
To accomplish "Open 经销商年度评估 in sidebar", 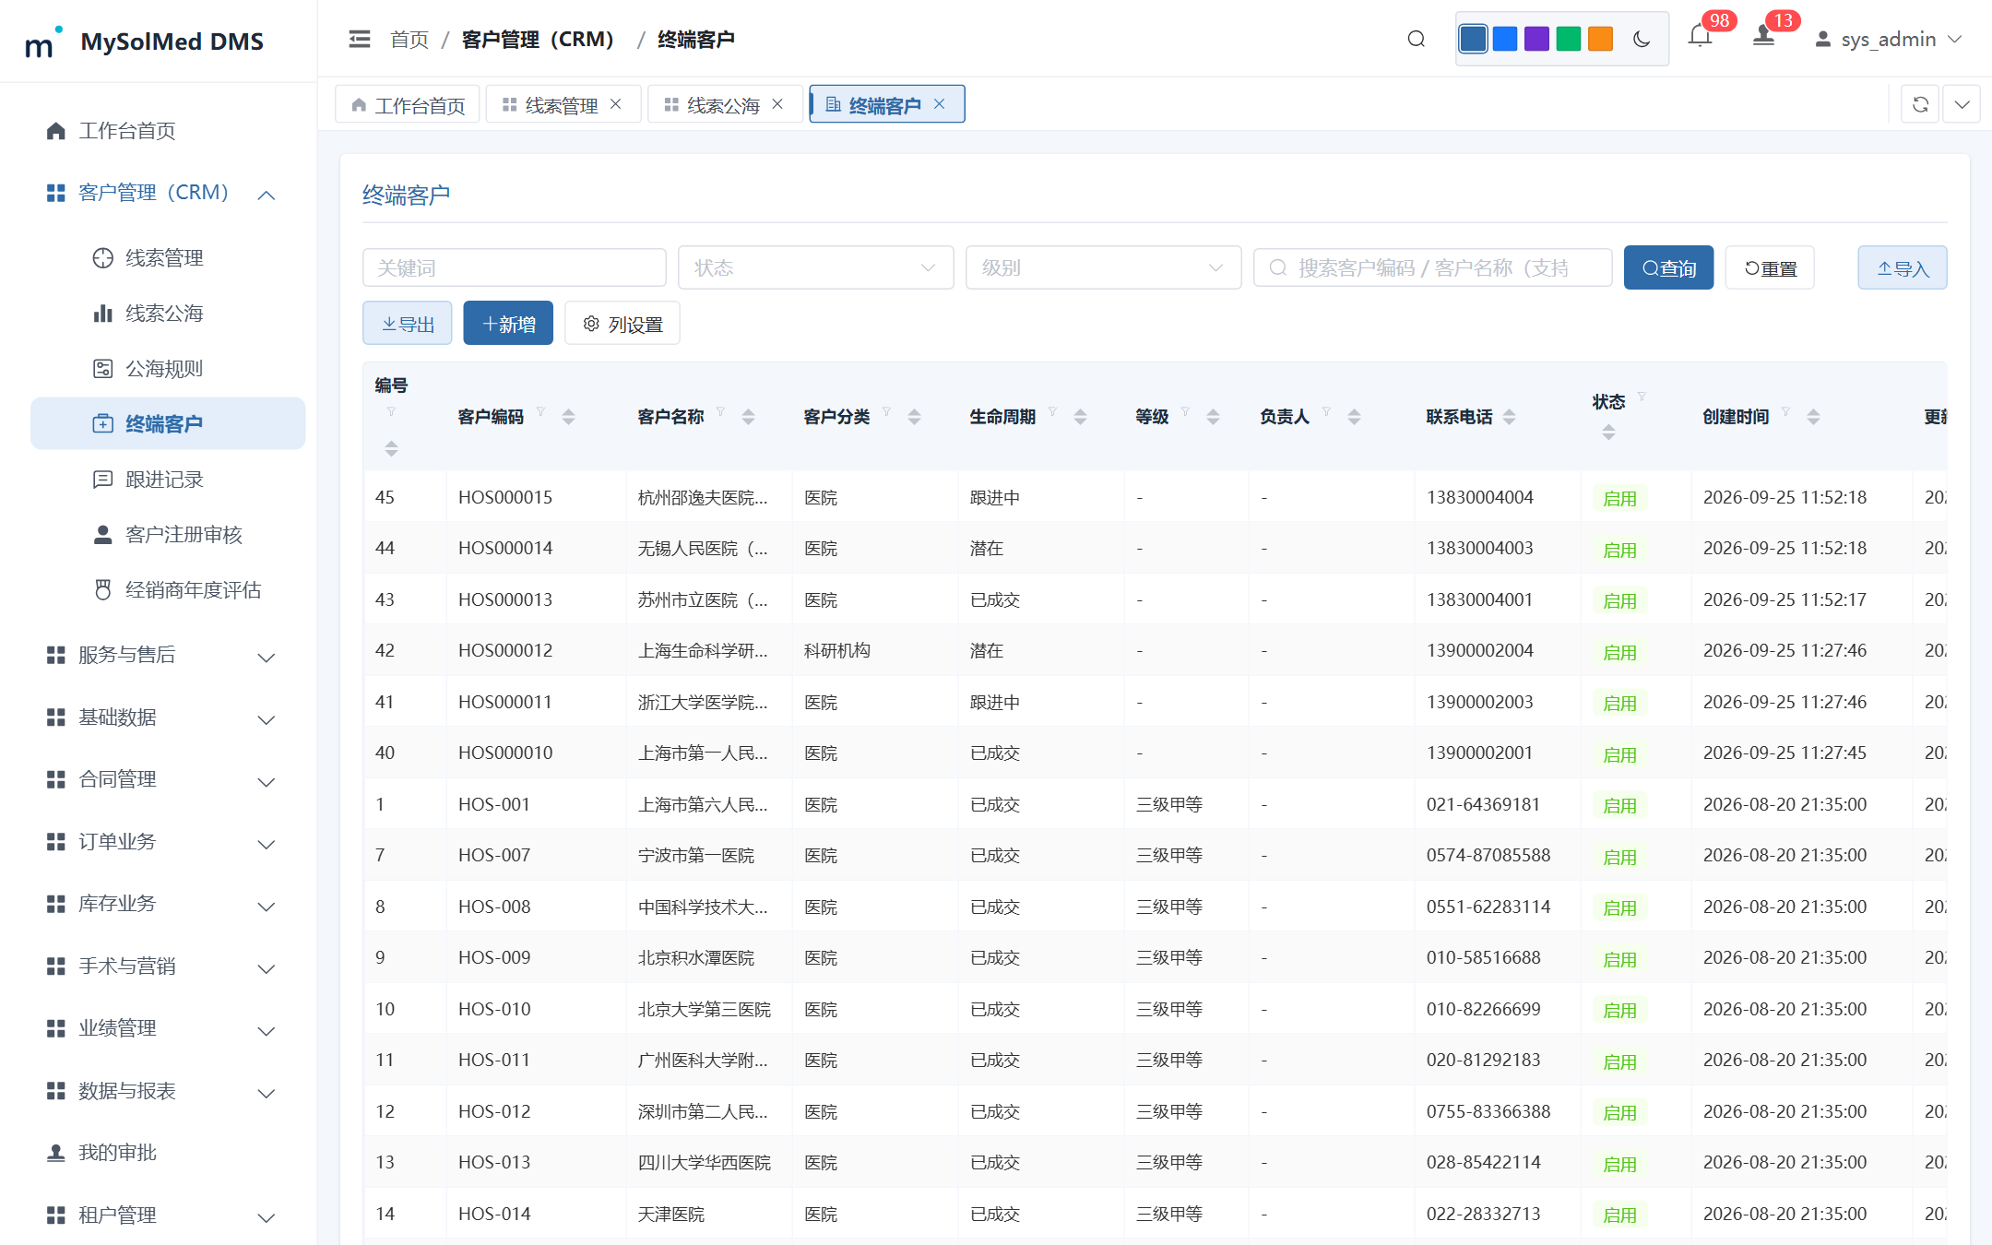I will pos(168,590).
